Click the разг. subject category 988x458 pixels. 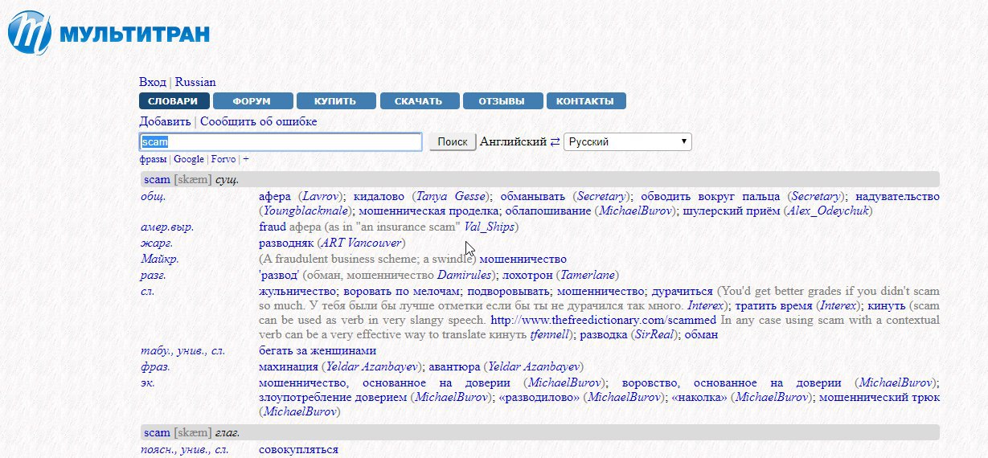pos(153,275)
